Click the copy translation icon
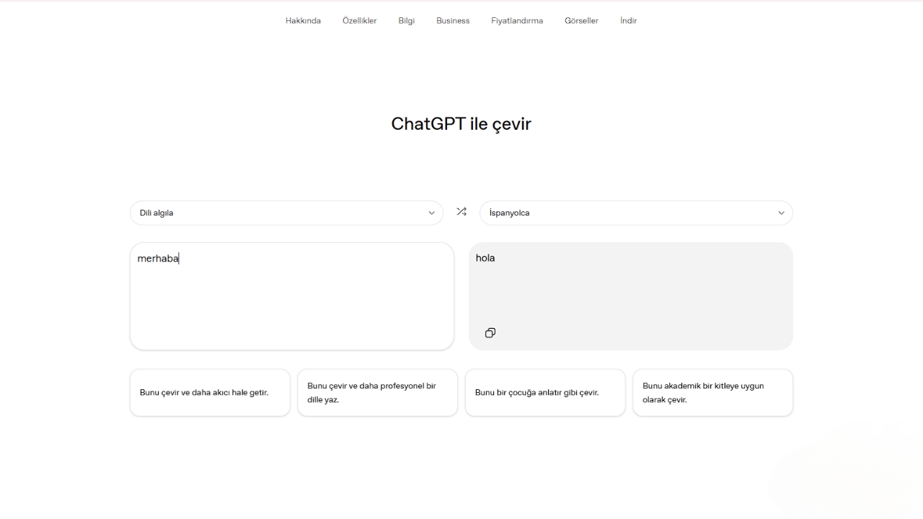923x519 pixels. coord(490,333)
